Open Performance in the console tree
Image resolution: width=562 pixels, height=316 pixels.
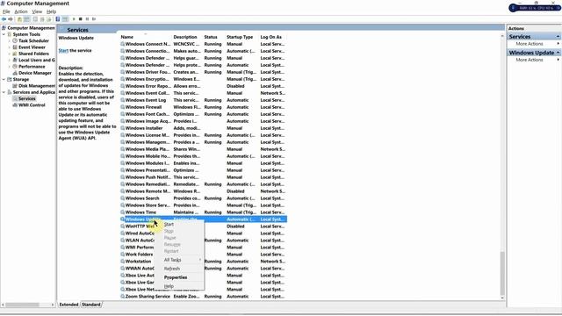(32, 67)
